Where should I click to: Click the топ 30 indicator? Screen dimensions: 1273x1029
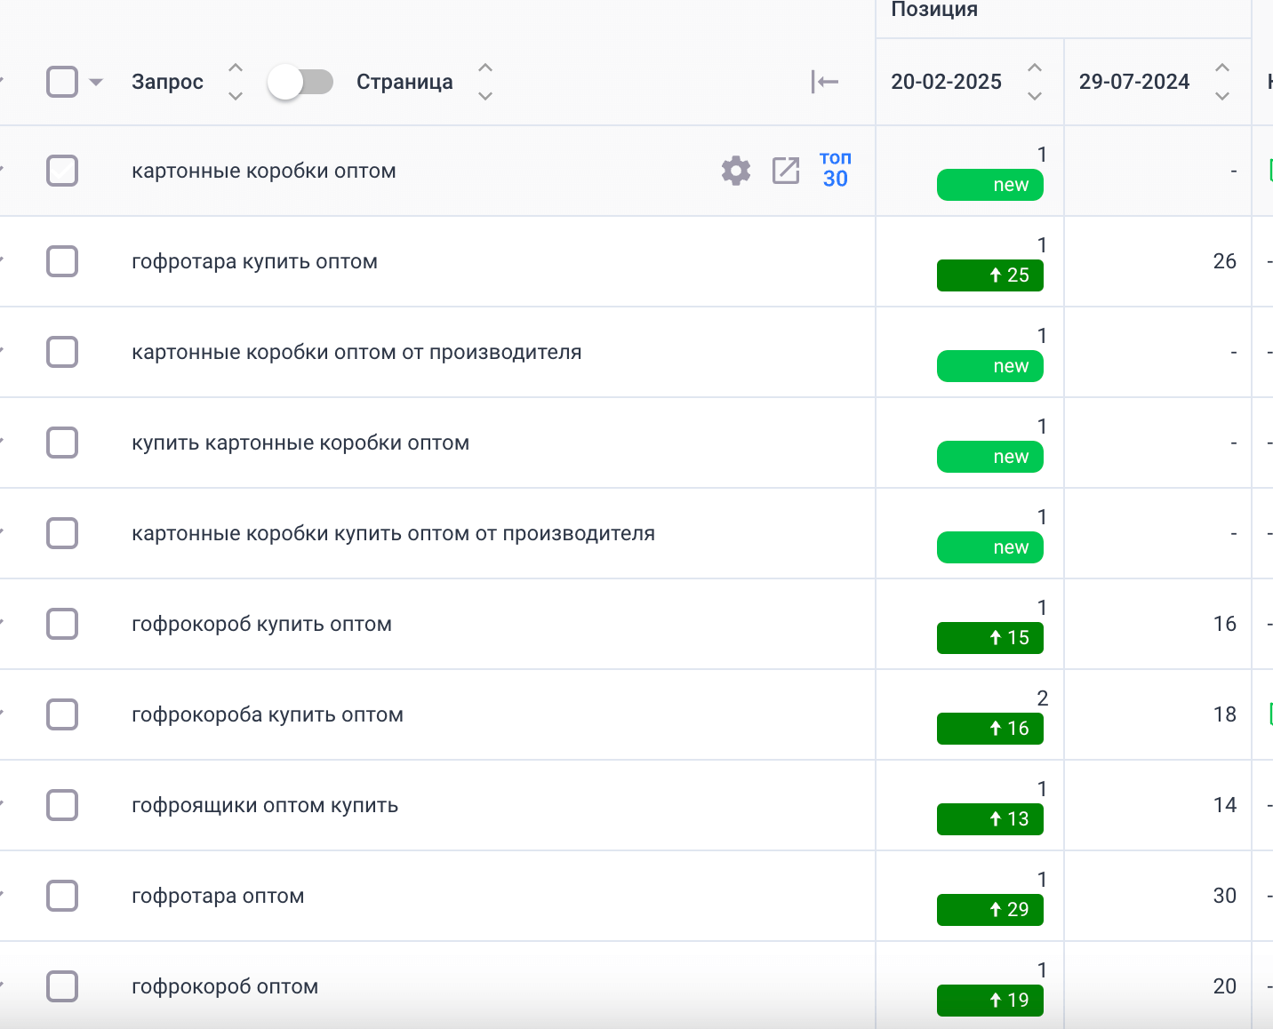[835, 169]
